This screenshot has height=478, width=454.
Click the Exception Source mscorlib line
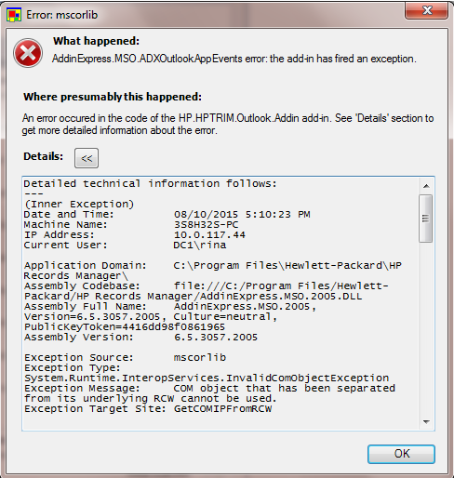[126, 357]
